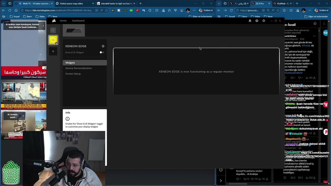This screenshot has height=186, width=331.
Task: Open Sosyal bookmarks folder in left browser
Action: 14,17
